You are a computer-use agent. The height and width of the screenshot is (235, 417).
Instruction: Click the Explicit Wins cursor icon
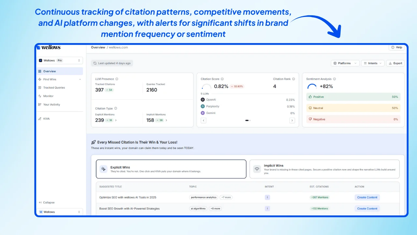[103, 169]
